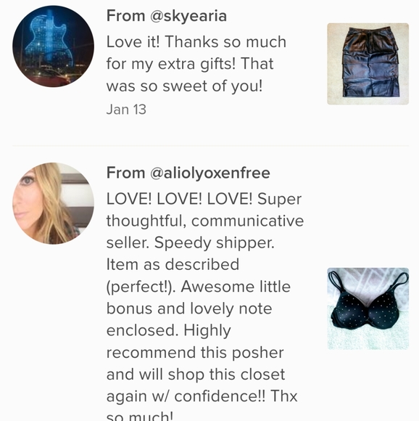Open the @aliolyoxenfree username link
The image size is (419, 421).
click(x=210, y=173)
